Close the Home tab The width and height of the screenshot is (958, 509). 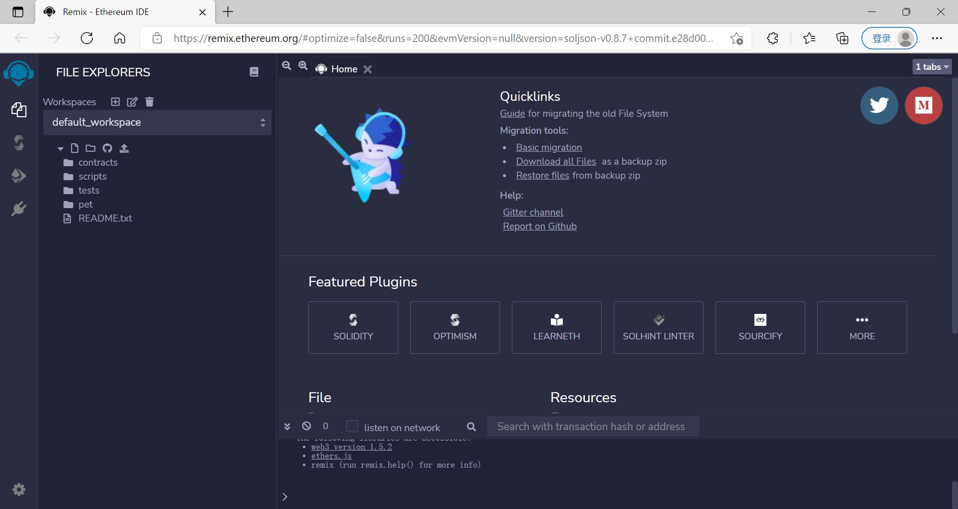368,69
